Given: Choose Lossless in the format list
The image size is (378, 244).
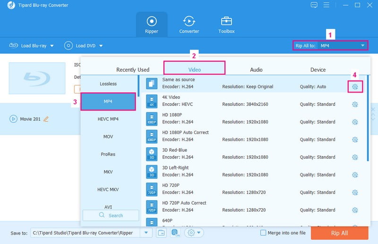Looking at the screenshot, I should (108, 84).
